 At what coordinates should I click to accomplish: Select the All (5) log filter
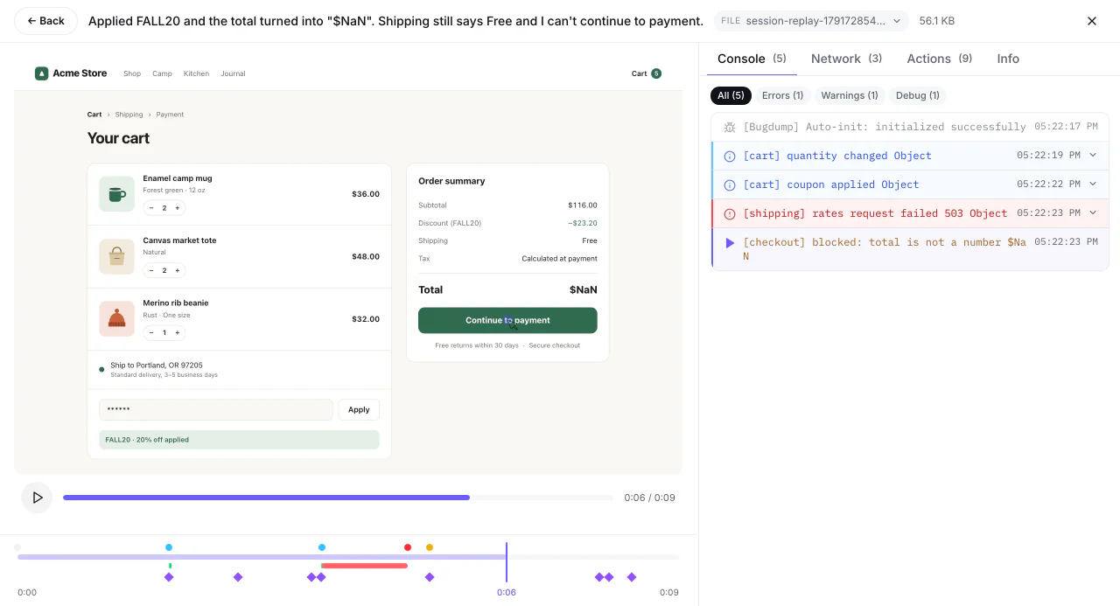tap(731, 95)
